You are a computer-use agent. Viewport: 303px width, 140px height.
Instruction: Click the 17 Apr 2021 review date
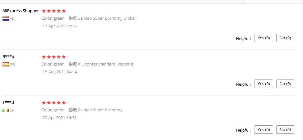pos(59,26)
